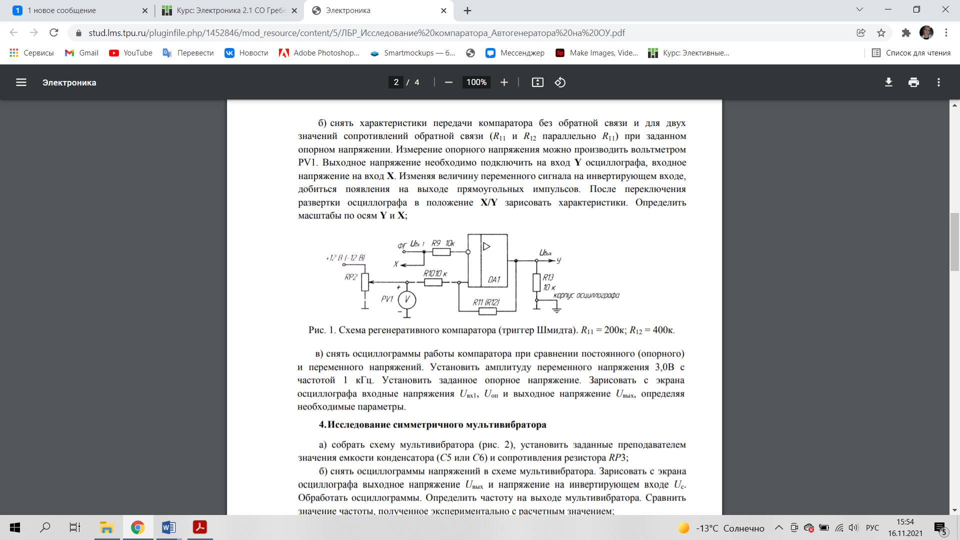Screen dimensions: 960x540
Task: Open Chrome extensions puzzle icon
Action: pos(906,32)
